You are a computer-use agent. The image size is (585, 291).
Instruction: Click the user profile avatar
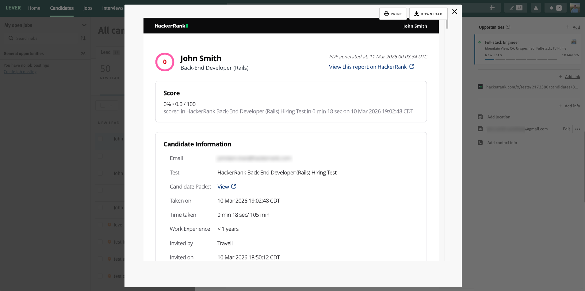tap(575, 8)
